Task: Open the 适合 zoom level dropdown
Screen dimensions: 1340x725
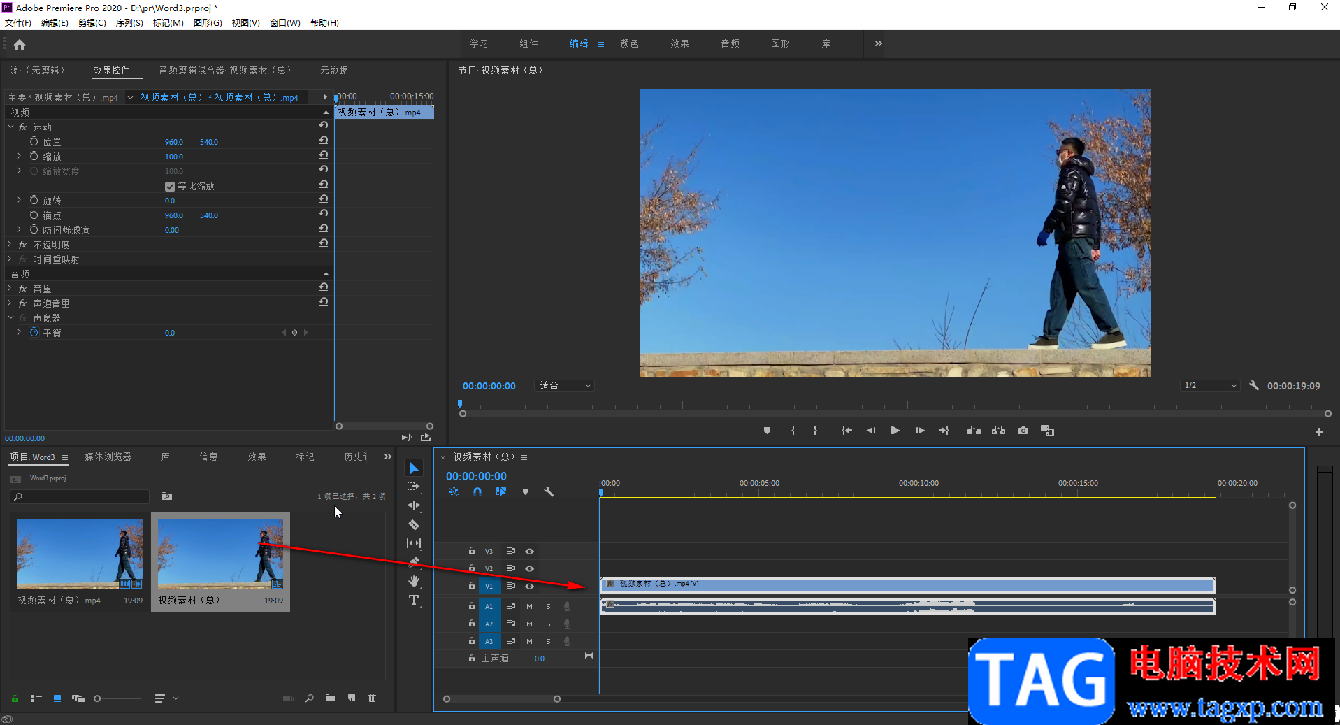Action: 565,386
